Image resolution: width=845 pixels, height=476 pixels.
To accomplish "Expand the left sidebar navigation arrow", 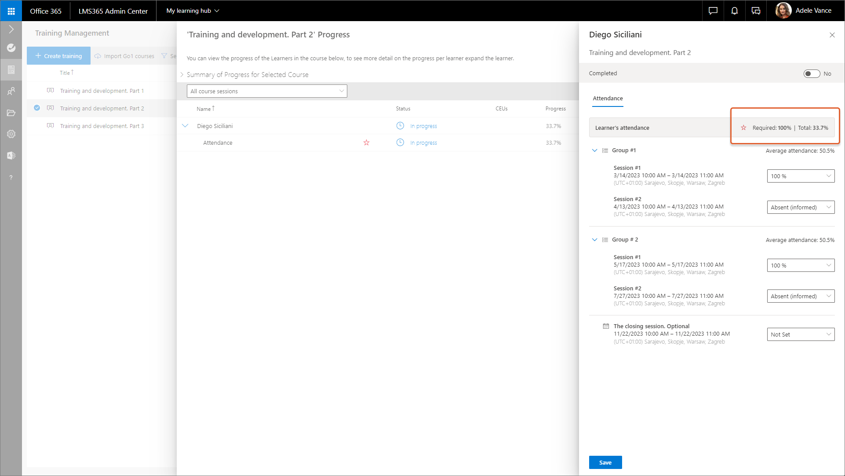I will pos(11,29).
